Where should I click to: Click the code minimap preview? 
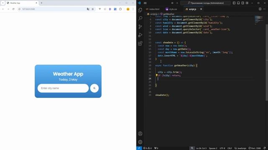tap(259, 20)
